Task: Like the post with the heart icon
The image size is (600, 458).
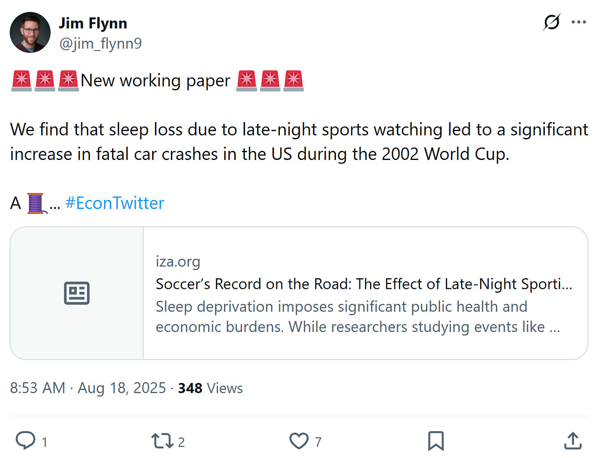Action: click(299, 441)
